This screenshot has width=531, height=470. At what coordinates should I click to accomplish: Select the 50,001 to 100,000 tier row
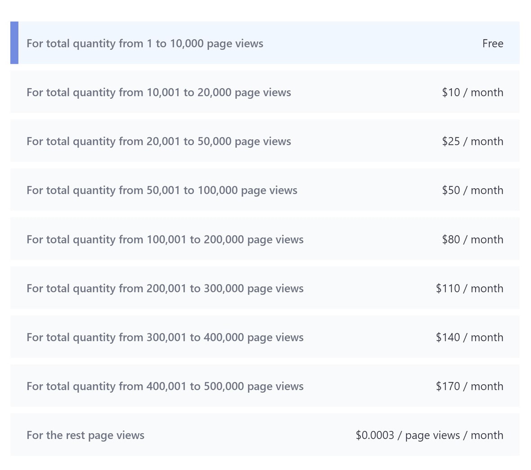[265, 190]
